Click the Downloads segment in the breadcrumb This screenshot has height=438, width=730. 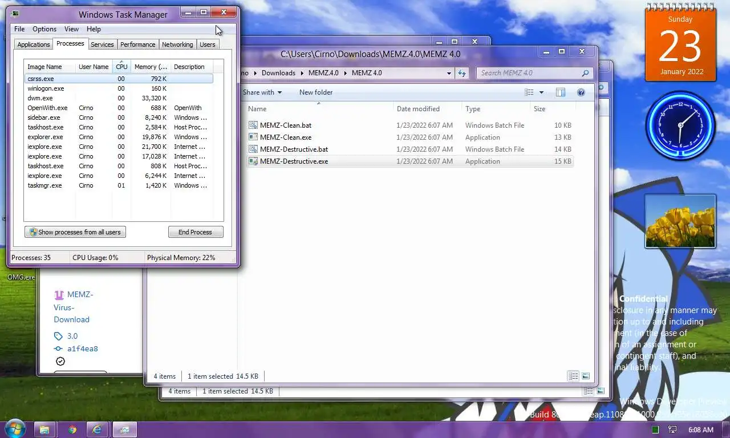click(278, 73)
